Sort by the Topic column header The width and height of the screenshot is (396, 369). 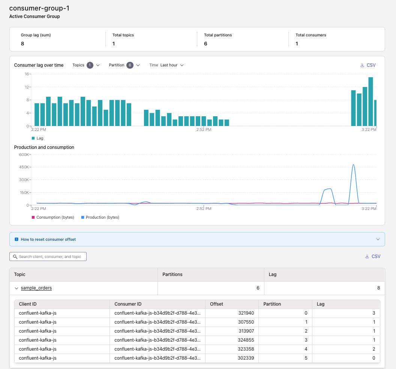point(20,274)
